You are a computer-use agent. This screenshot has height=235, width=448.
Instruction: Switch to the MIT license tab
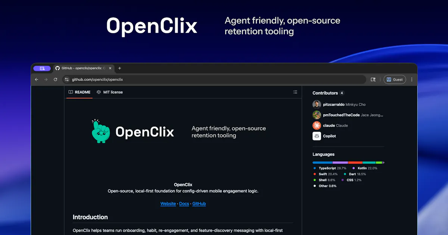click(x=110, y=92)
